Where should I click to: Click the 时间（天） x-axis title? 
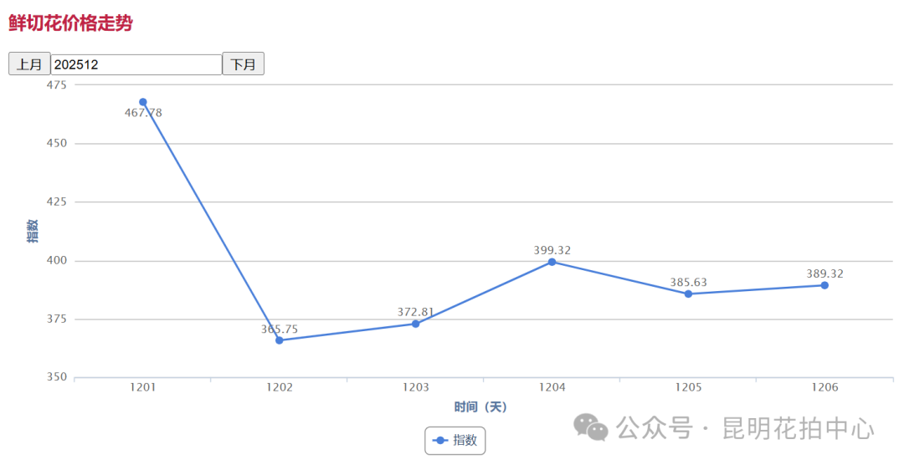(x=480, y=407)
